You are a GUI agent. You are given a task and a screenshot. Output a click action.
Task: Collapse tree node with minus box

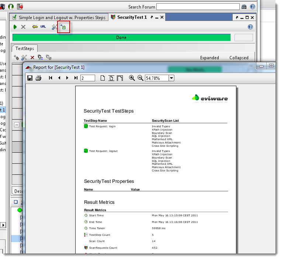click(x=17, y=125)
